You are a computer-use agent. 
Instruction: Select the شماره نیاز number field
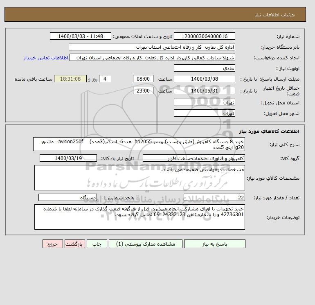click(x=204, y=36)
